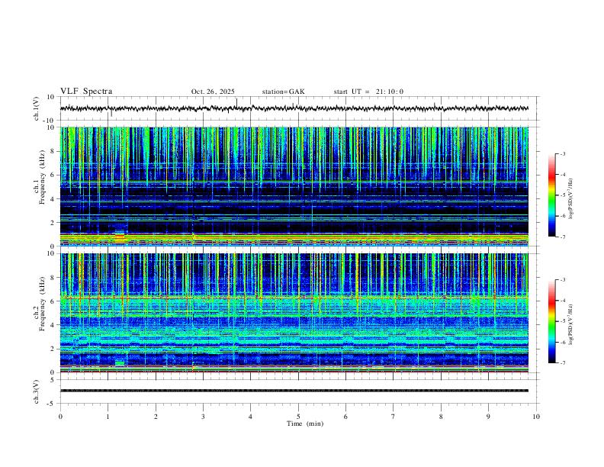Viewport: 604px width, 467px height.
Task: Click the time axis tick label "5"
Action: [298, 417]
